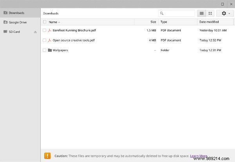The width and height of the screenshot is (235, 162).
Task: Select the Wallpapers folder checkbox
Action: 45,50
